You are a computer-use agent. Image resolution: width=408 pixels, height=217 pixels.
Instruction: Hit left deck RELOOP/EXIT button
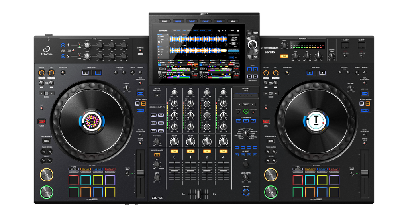[63, 73]
